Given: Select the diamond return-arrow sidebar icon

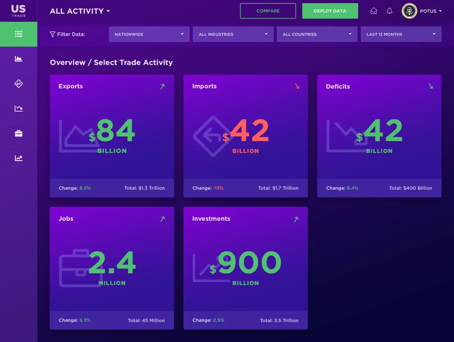Looking at the screenshot, I should point(18,84).
